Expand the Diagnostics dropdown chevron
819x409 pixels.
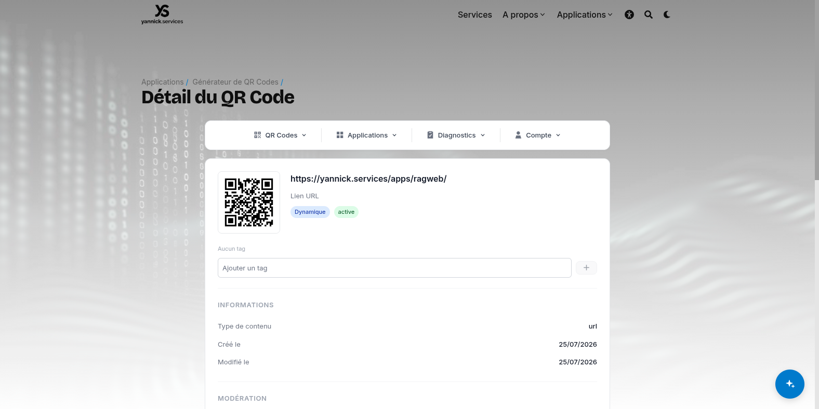pos(483,135)
